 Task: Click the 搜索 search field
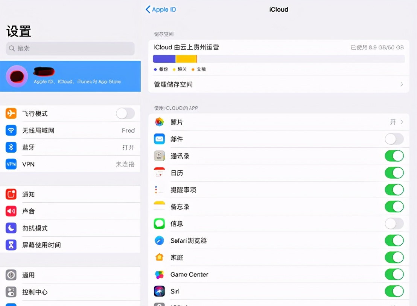tap(70, 49)
